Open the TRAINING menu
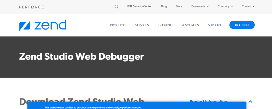Viewport: 272px width, 109px height. click(165, 25)
